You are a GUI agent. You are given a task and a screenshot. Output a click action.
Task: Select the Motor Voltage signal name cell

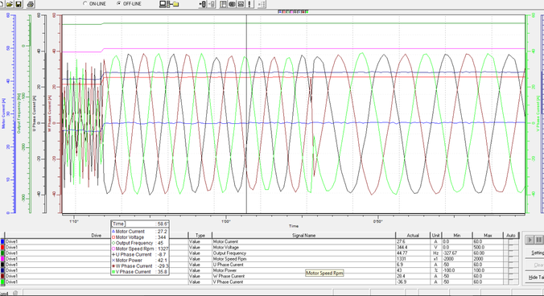[303, 248]
